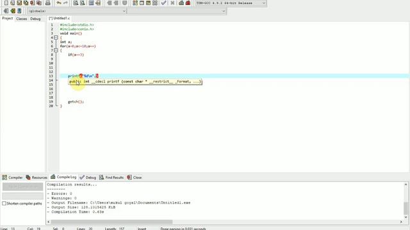This screenshot has width=410, height=230.
Task: Start debugging with the checkmark icon
Action: (x=164, y=3)
